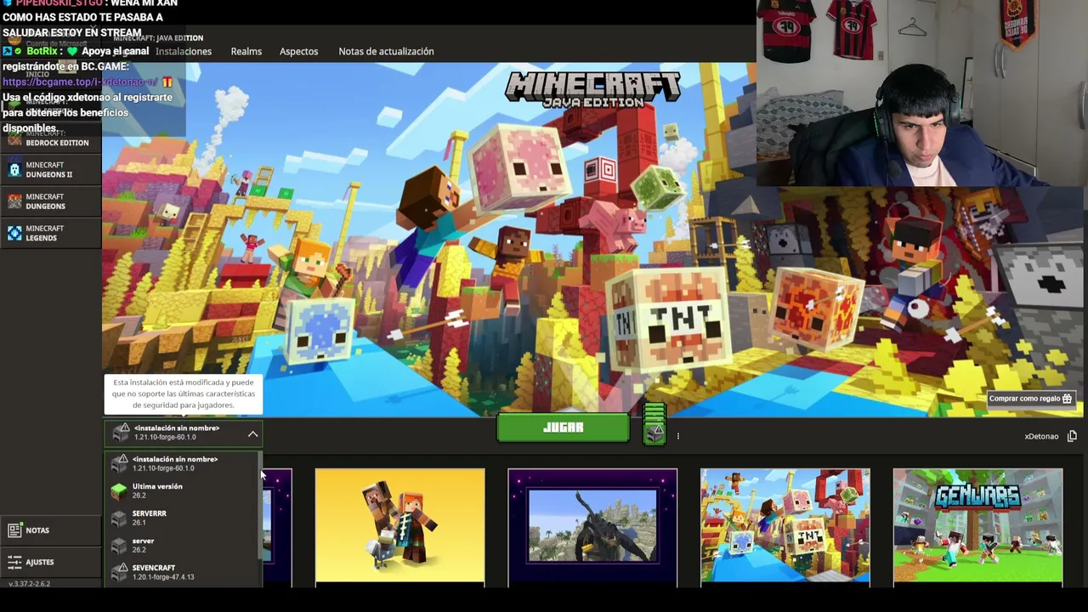Click the xDetonao player name
This screenshot has width=1088, height=612.
click(x=1041, y=436)
